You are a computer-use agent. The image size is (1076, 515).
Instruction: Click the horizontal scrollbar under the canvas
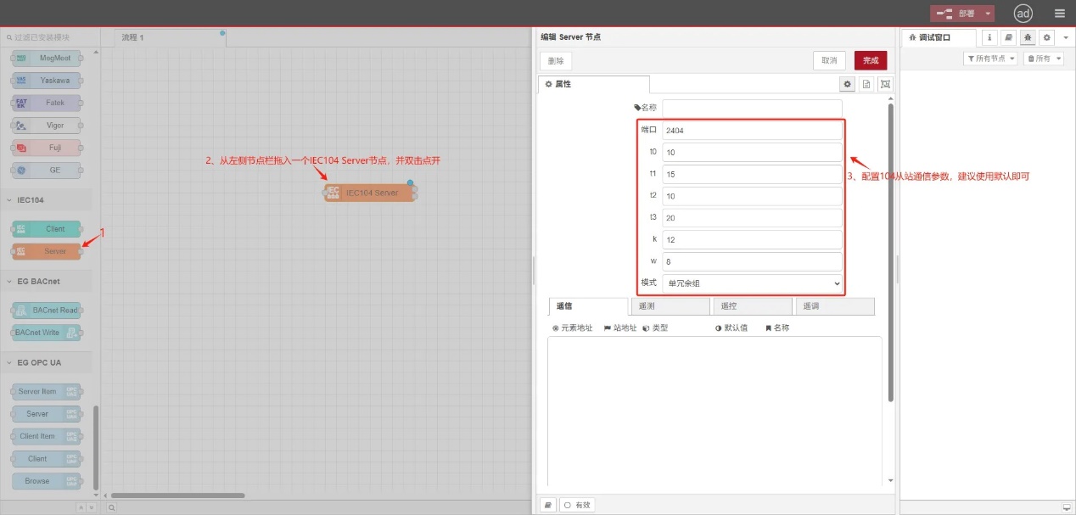178,495
